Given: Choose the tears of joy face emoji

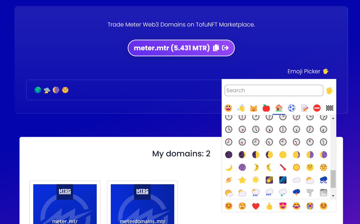Looking at the screenshot, I should click(x=296, y=206).
